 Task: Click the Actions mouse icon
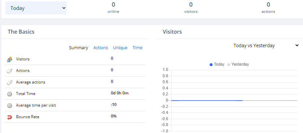click(10, 71)
